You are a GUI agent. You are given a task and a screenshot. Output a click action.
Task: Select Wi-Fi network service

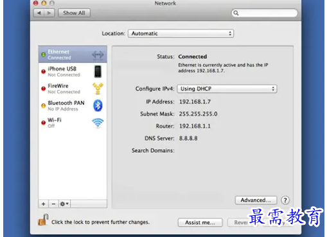[73, 123]
